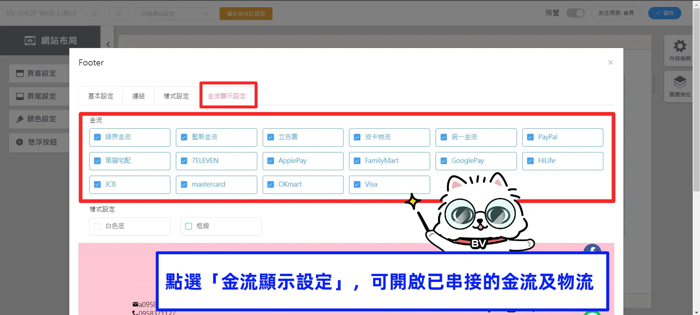Image resolution: width=700 pixels, height=315 pixels.
Task: Enable the 框線 checkbox
Action: 189,226
